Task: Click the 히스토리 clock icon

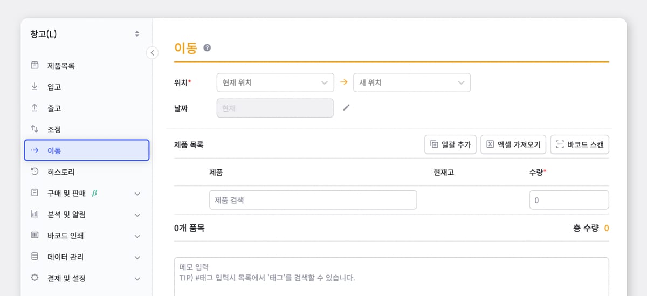Action: pos(35,171)
